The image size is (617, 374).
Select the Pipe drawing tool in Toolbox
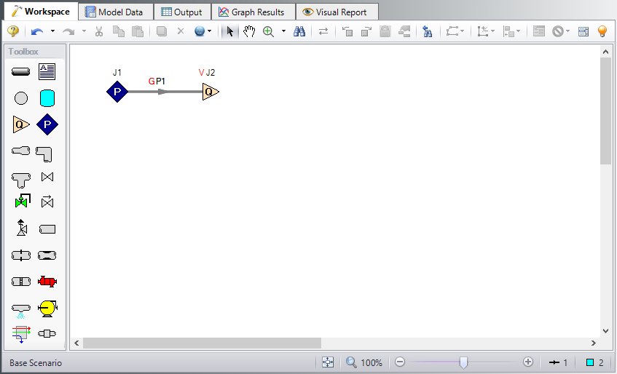pos(21,71)
